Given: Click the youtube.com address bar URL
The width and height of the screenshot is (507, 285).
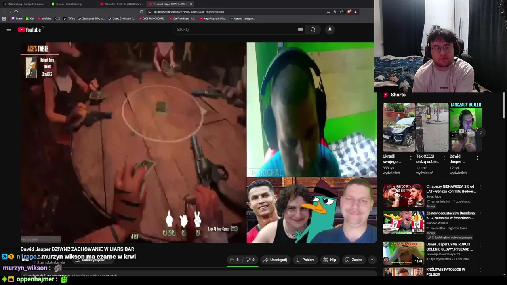Looking at the screenshot, I should point(189,12).
